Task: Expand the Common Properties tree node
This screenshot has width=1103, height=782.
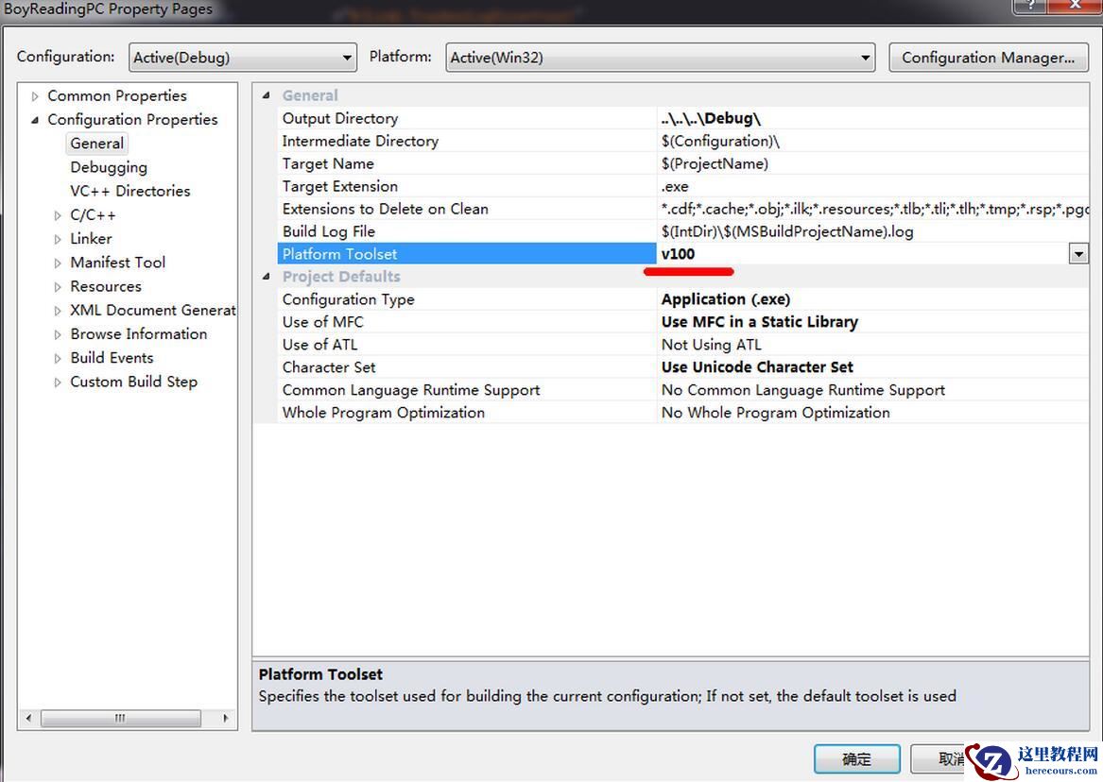Action: point(34,96)
